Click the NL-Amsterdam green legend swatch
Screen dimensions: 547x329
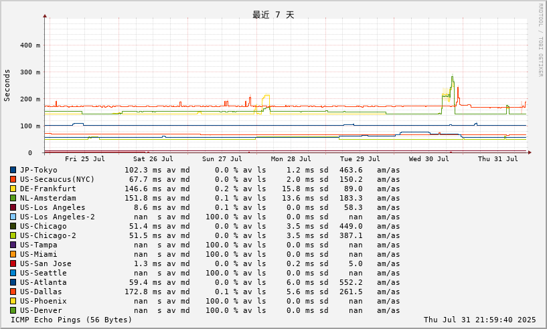tap(13, 199)
